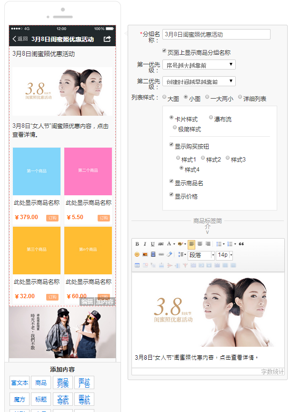Click the blockquote quotation-mark icon

tap(241, 244)
